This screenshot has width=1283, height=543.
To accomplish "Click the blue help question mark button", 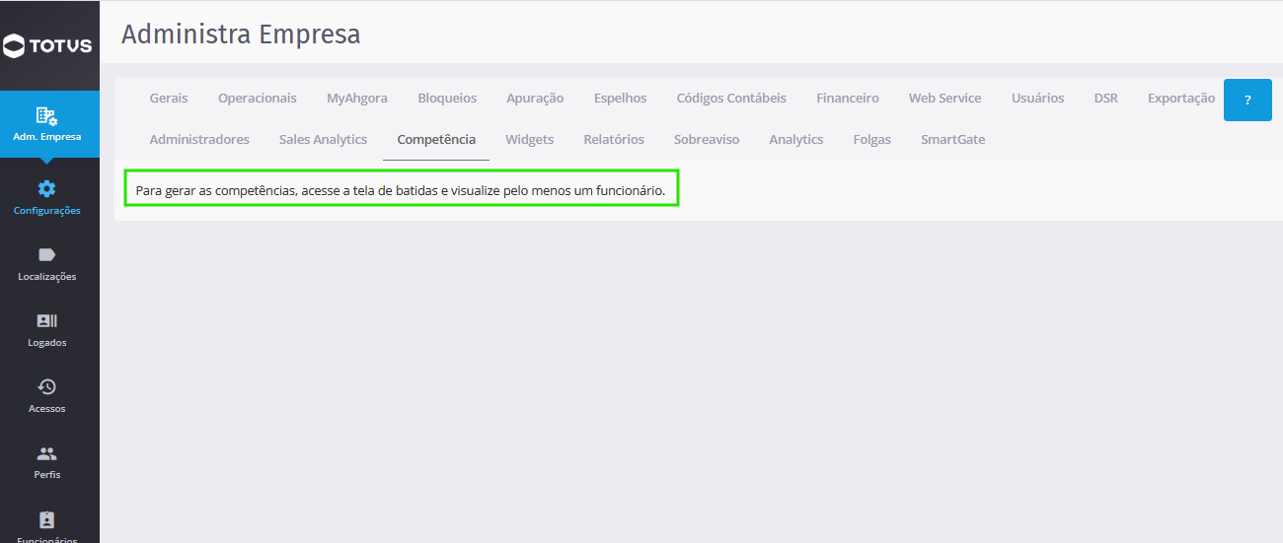I will pyautogui.click(x=1247, y=101).
